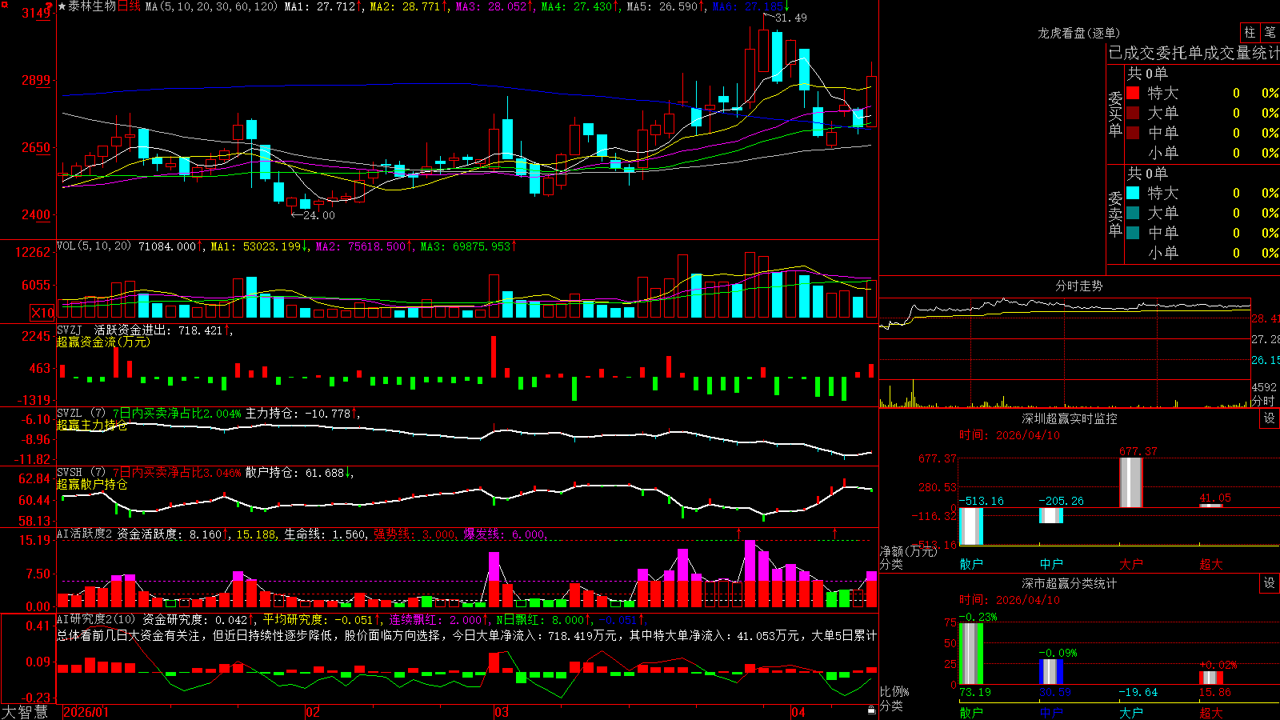Click the 爆发线: 6.000 label
This screenshot has height=720, width=1280.
click(505, 534)
